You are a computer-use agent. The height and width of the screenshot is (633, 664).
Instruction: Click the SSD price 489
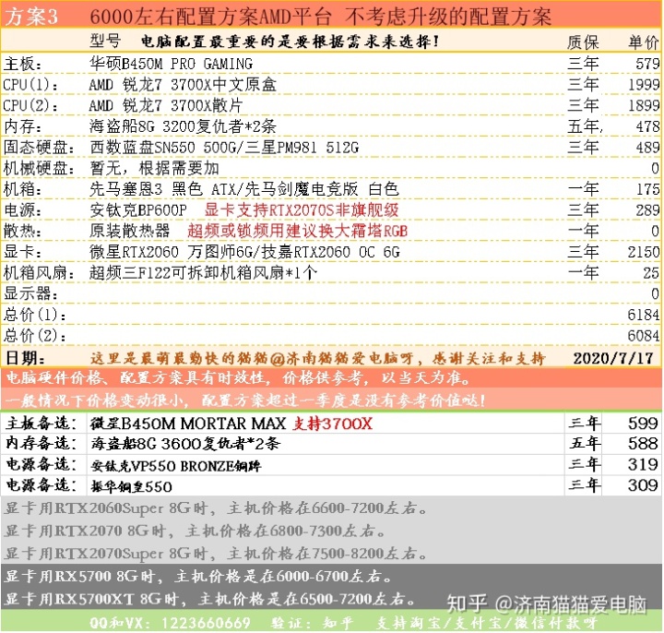tap(647, 147)
